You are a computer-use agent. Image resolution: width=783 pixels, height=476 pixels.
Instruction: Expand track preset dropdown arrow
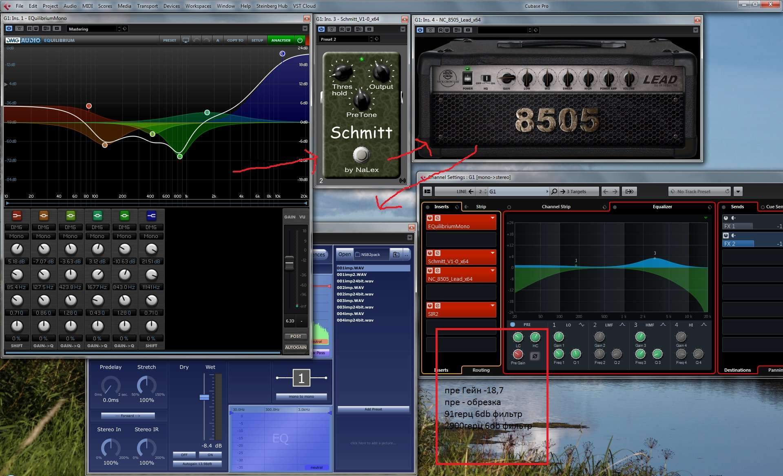point(738,192)
